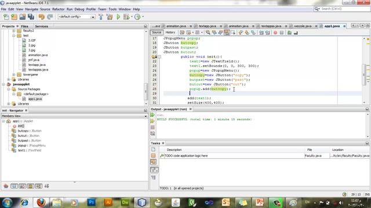Click the Open Project toolbar icon
The width and height of the screenshot is (371, 208).
click(x=23, y=17)
